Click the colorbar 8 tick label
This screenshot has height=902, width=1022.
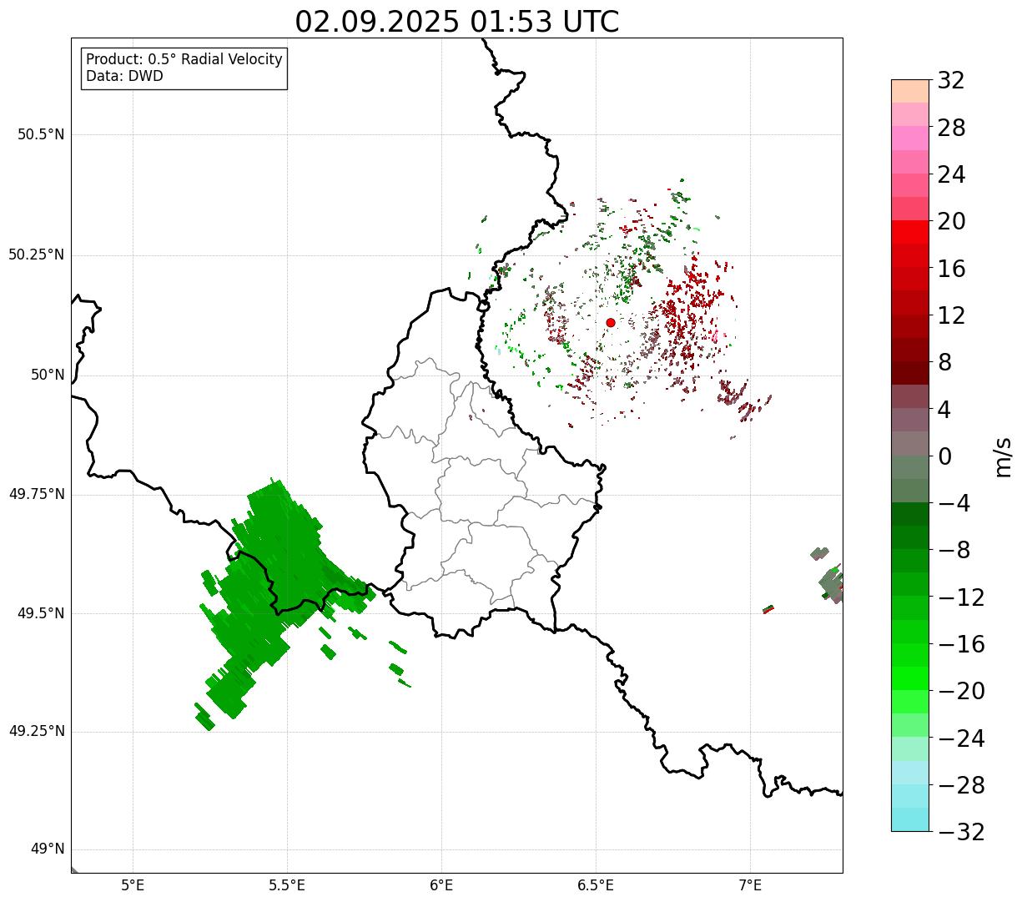tap(944, 363)
